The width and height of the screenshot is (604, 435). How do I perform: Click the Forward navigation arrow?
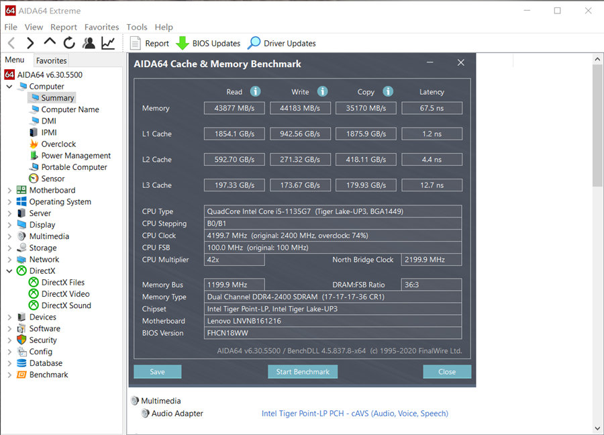pyautogui.click(x=30, y=43)
